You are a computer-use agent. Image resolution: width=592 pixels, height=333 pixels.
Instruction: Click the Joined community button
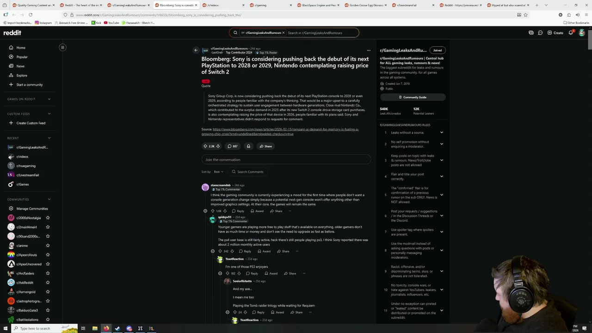[x=437, y=50]
